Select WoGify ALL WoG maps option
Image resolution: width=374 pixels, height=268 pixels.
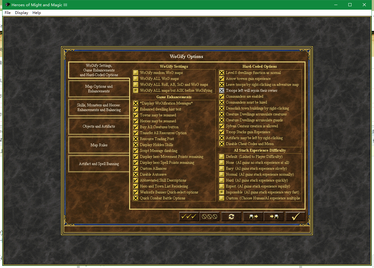136,79
